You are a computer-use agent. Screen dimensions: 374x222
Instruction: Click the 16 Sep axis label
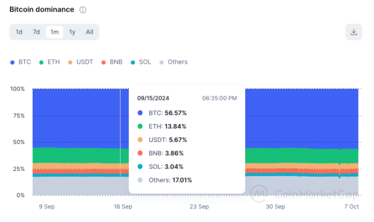123,207
